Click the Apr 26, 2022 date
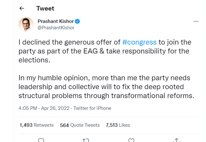 pyautogui.click(x=55, y=108)
